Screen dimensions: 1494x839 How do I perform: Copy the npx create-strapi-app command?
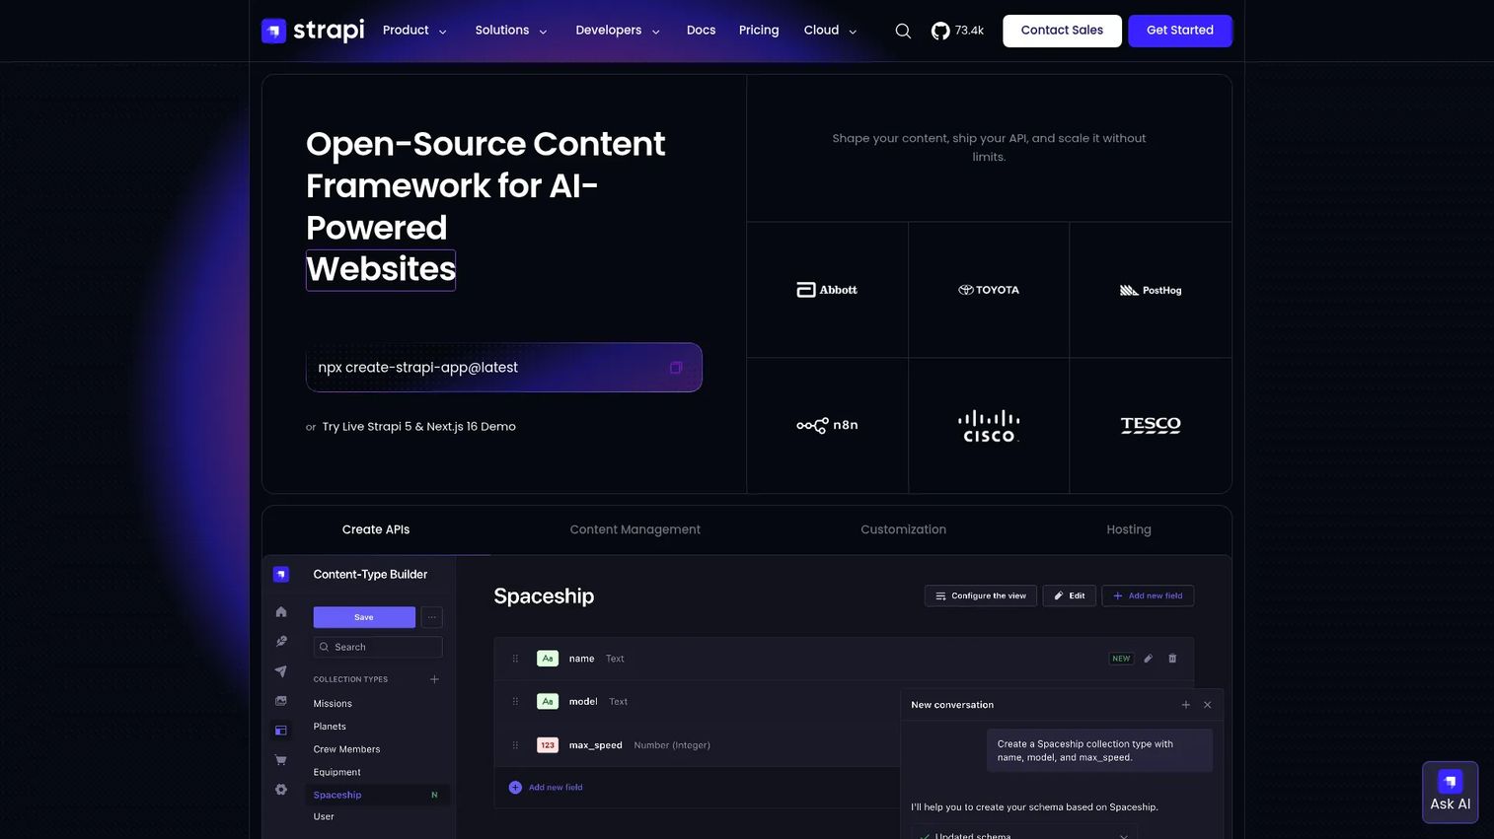[x=676, y=368]
